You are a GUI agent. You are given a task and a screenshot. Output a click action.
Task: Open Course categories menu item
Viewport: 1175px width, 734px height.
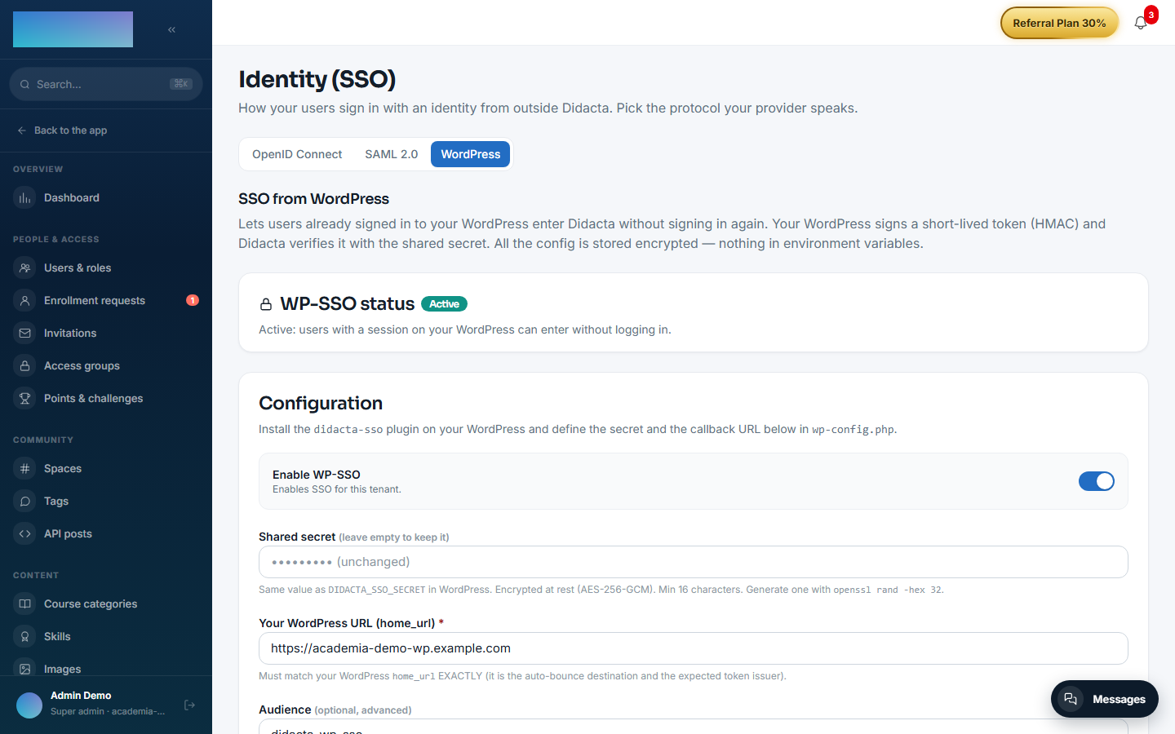(x=106, y=604)
